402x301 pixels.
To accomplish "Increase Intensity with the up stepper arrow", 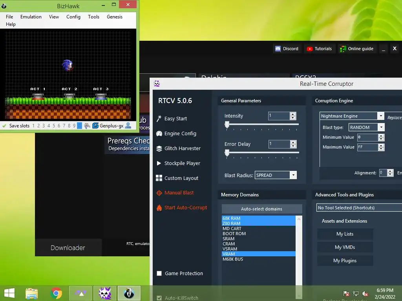I will pyautogui.click(x=293, y=114).
